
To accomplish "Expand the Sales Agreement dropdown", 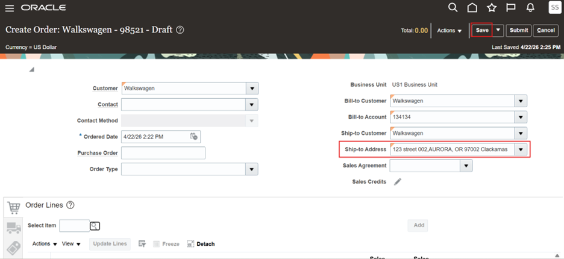I will [466, 166].
